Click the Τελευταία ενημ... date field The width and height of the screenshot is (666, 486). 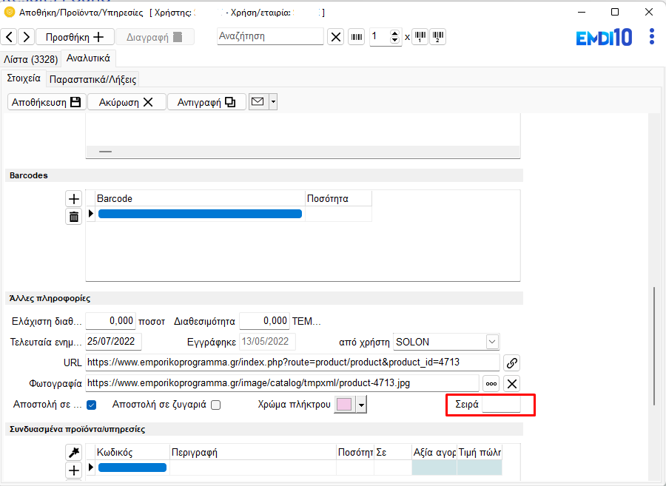(113, 342)
